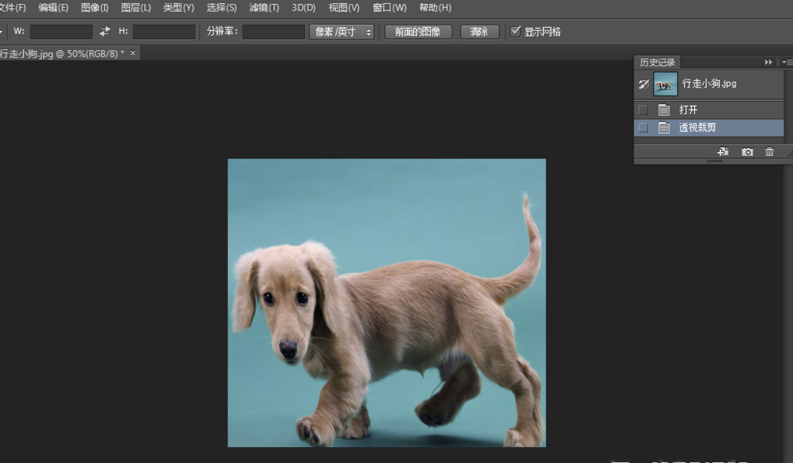793x463 pixels.
Task: Create new document from current history state
Action: click(x=723, y=151)
